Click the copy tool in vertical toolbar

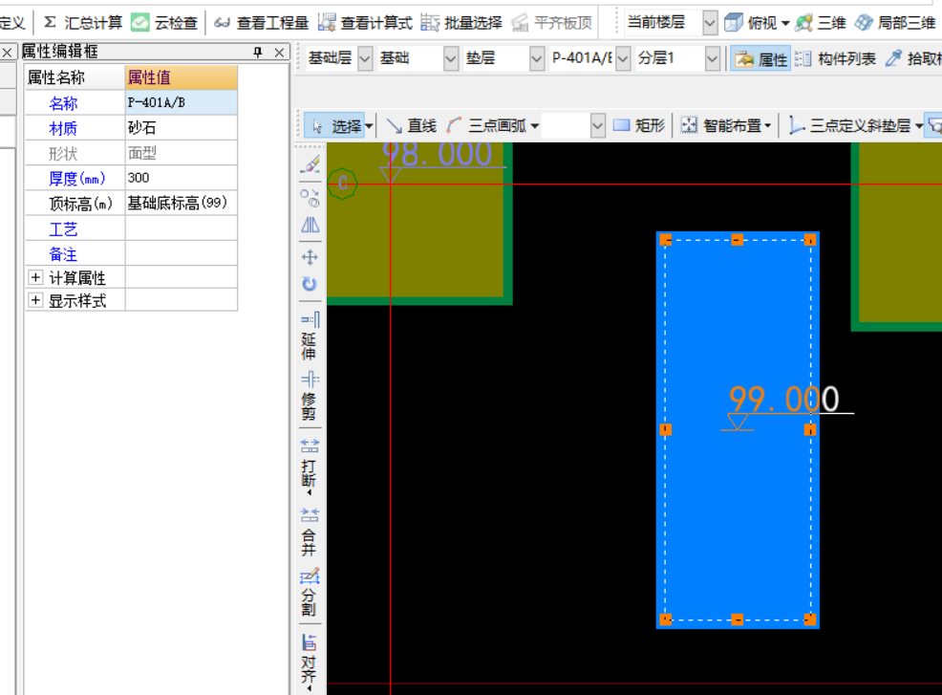(310, 198)
